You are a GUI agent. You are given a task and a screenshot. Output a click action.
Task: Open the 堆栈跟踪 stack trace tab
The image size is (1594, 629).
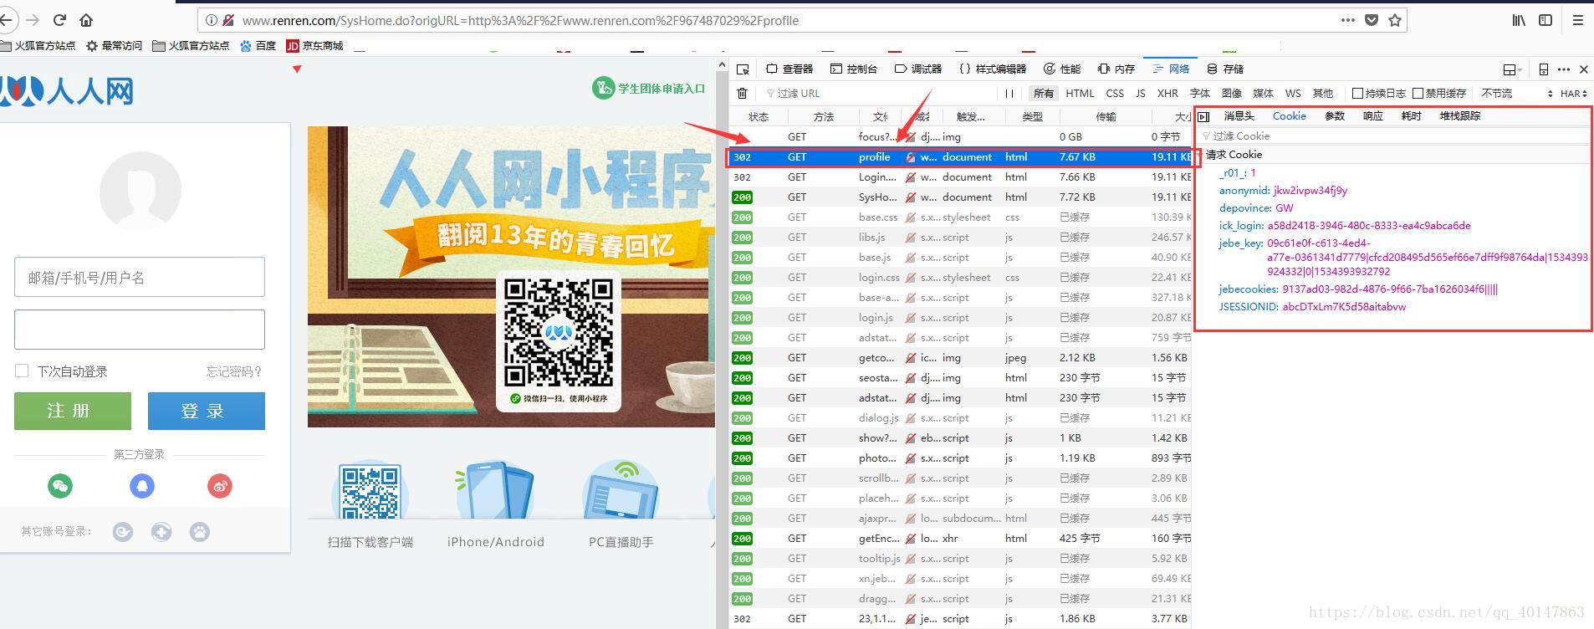pos(1460,116)
